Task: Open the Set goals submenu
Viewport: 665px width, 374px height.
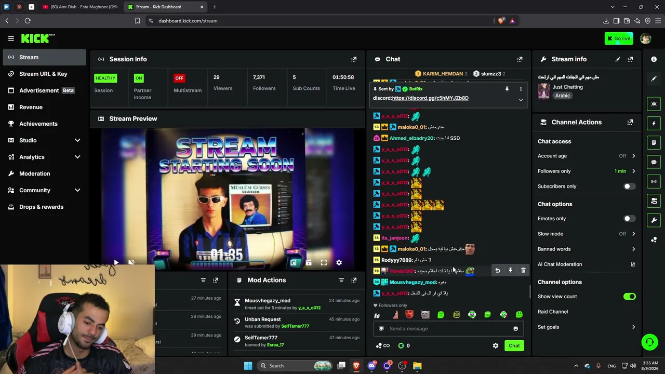Action: pyautogui.click(x=587, y=327)
